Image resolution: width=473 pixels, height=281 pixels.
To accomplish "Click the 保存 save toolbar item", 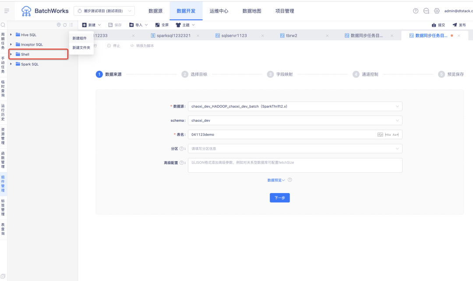I will click(115, 25).
